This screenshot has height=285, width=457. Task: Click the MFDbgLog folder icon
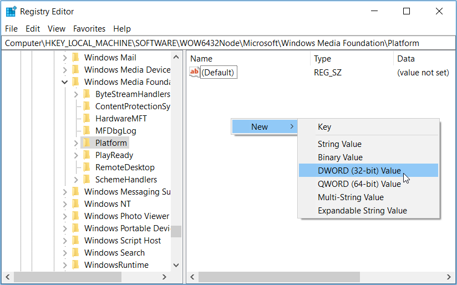[x=87, y=131]
